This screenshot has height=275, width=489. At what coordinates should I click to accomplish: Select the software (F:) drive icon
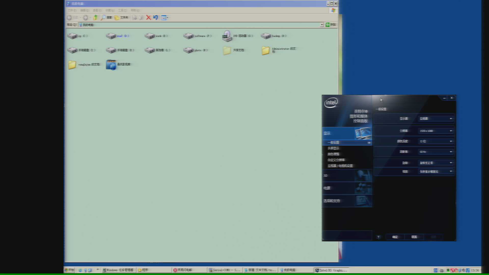point(188,36)
